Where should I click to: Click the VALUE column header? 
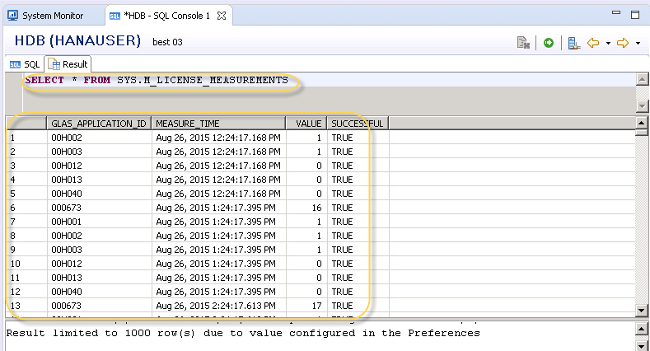click(x=307, y=124)
